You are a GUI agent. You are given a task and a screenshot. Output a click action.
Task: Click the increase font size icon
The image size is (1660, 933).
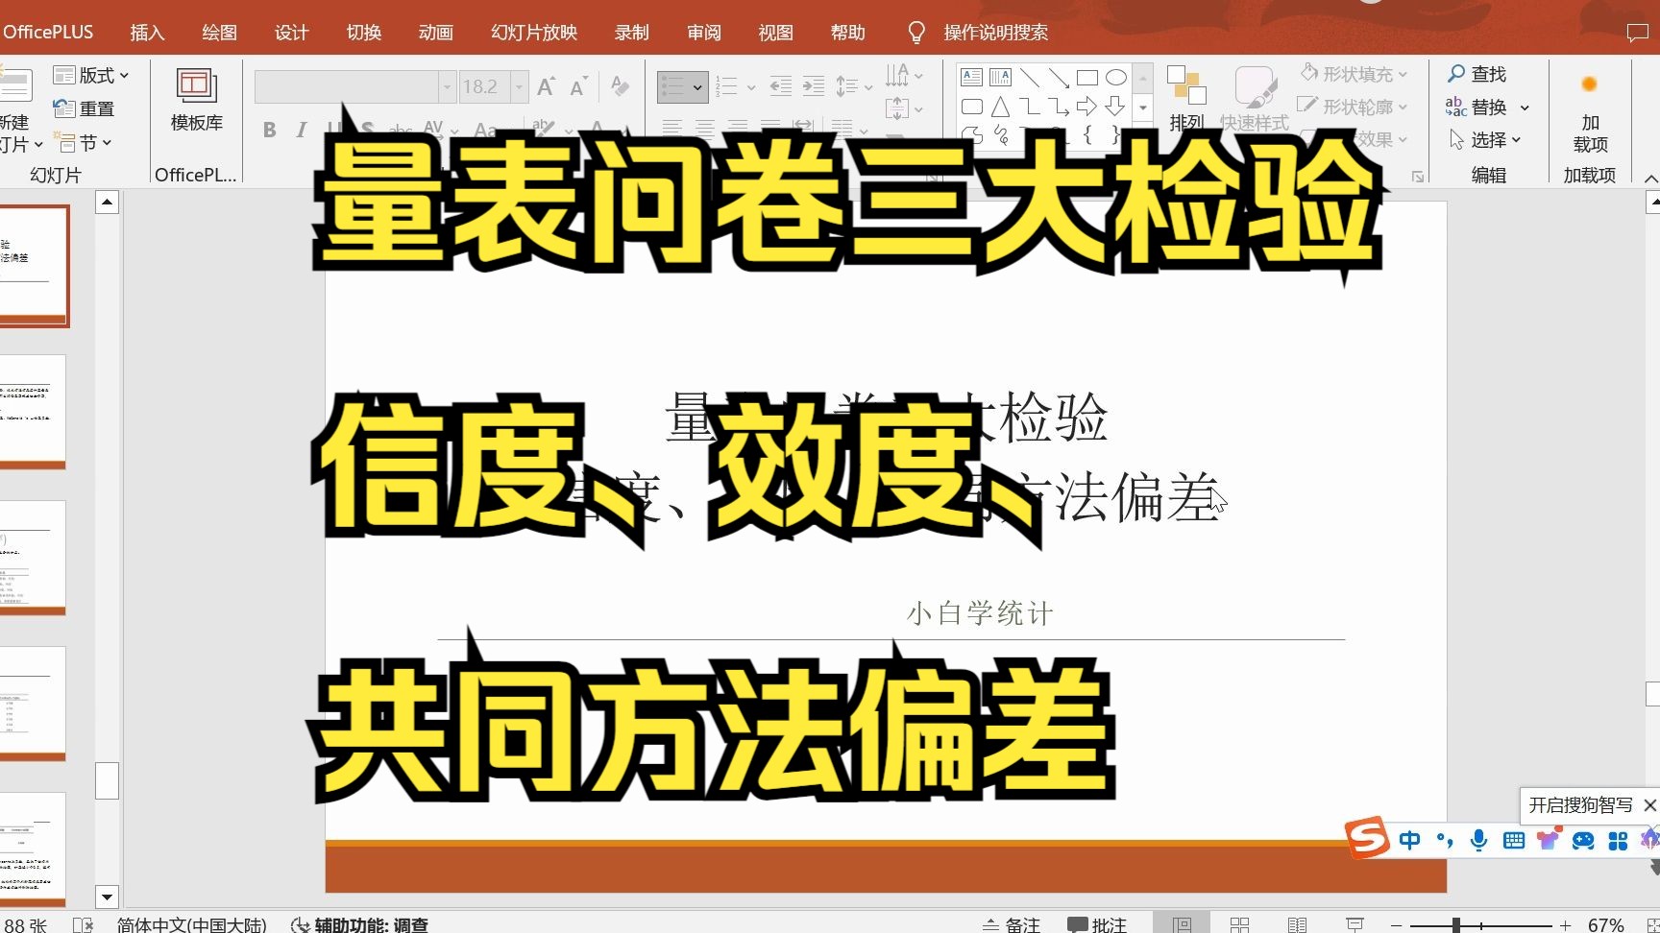[x=546, y=87]
